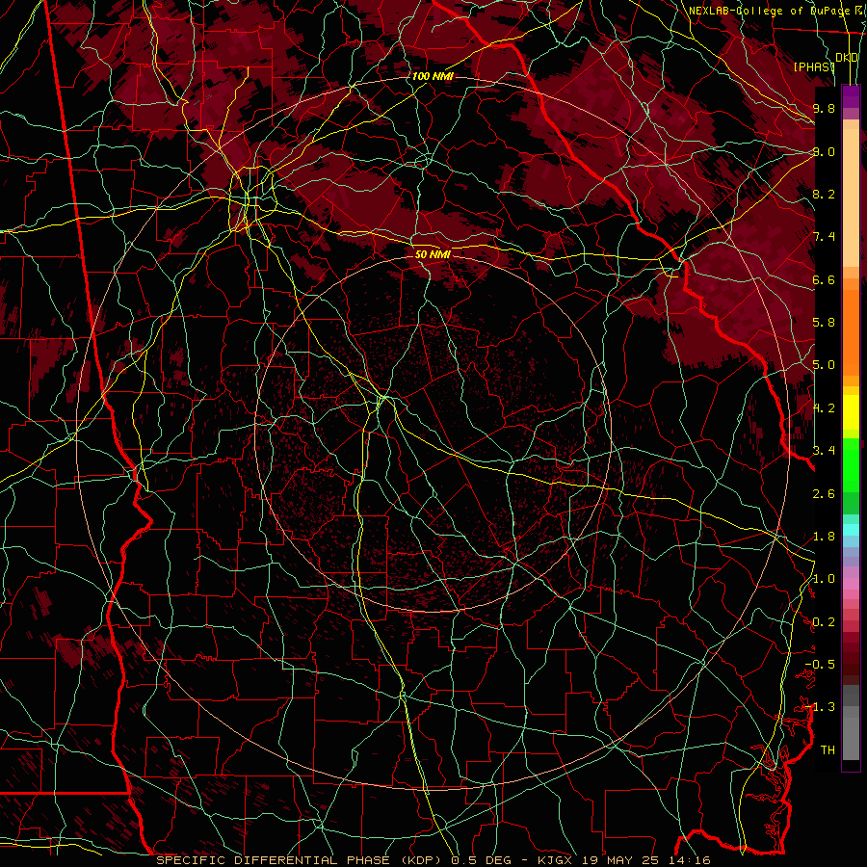Click the cyan band of the color scale
This screenshot has width=867, height=867.
point(851,529)
